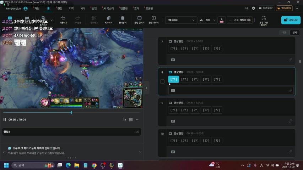Click the subtitle icon in clip 7
This screenshot has height=170, width=303.
(173, 60)
